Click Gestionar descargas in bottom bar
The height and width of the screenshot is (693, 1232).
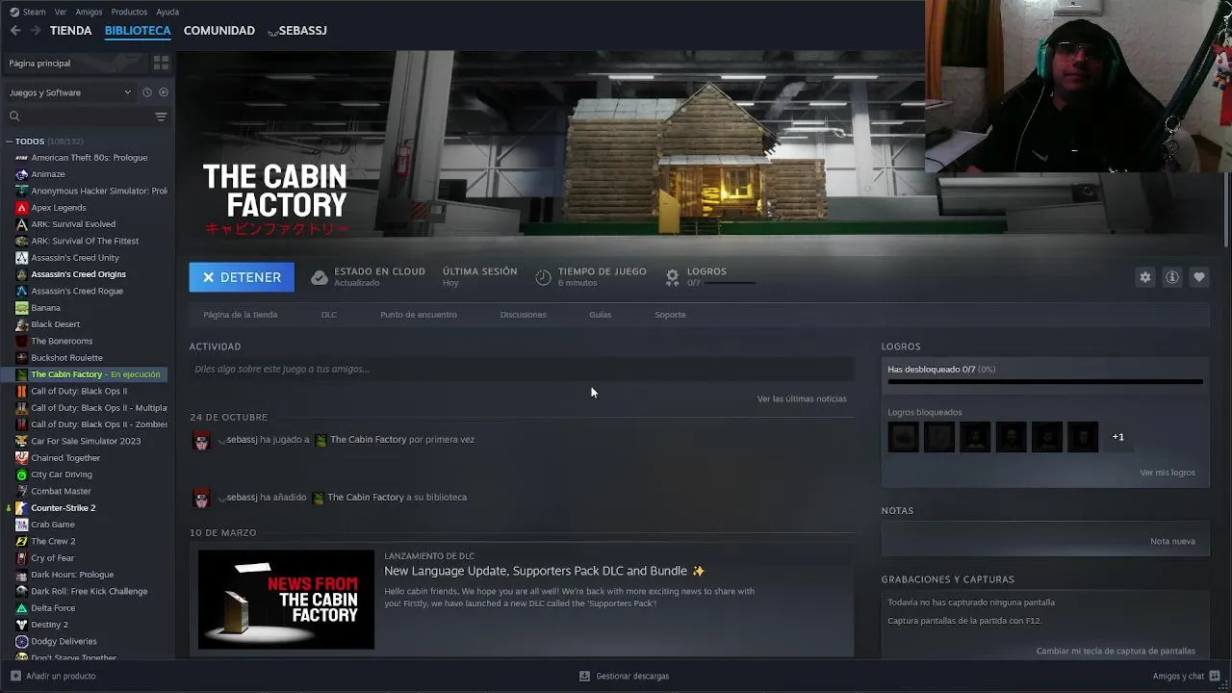pos(632,676)
